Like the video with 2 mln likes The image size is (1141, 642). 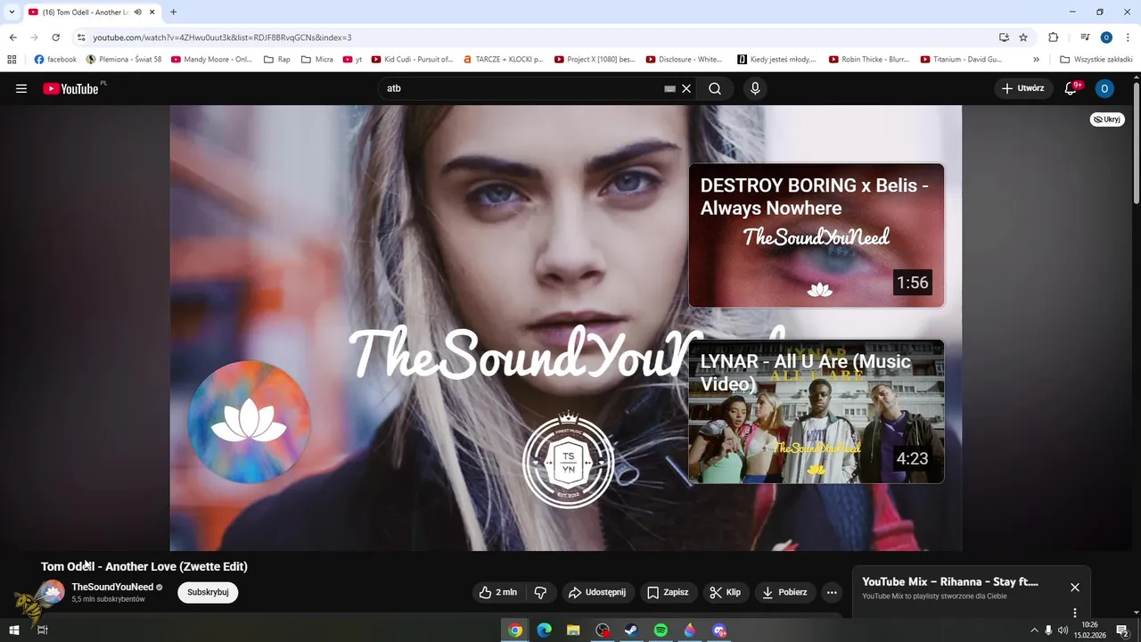[497, 592]
